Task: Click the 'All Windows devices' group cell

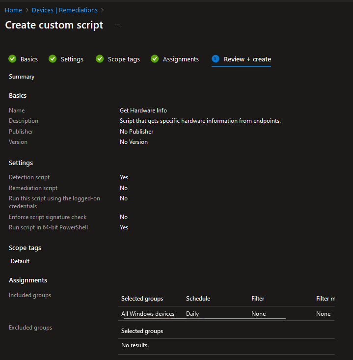Action: pos(148,314)
